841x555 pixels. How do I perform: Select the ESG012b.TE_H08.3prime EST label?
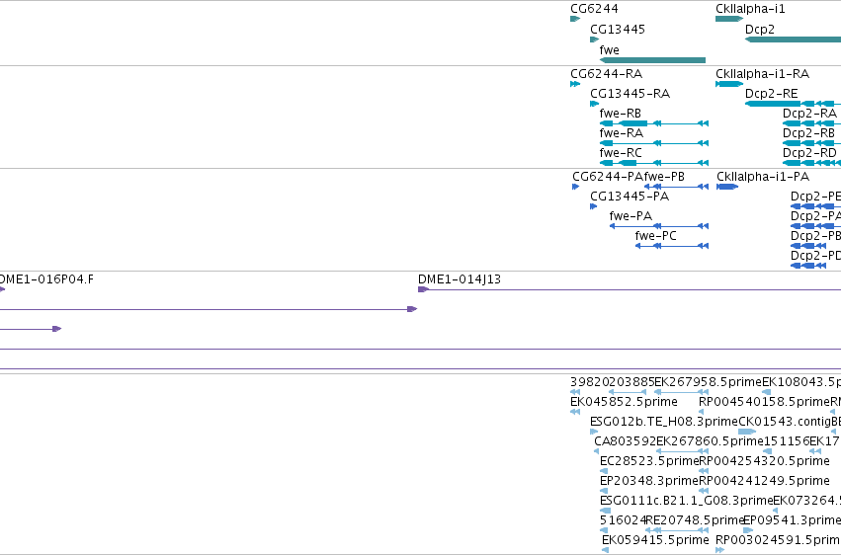click(664, 422)
